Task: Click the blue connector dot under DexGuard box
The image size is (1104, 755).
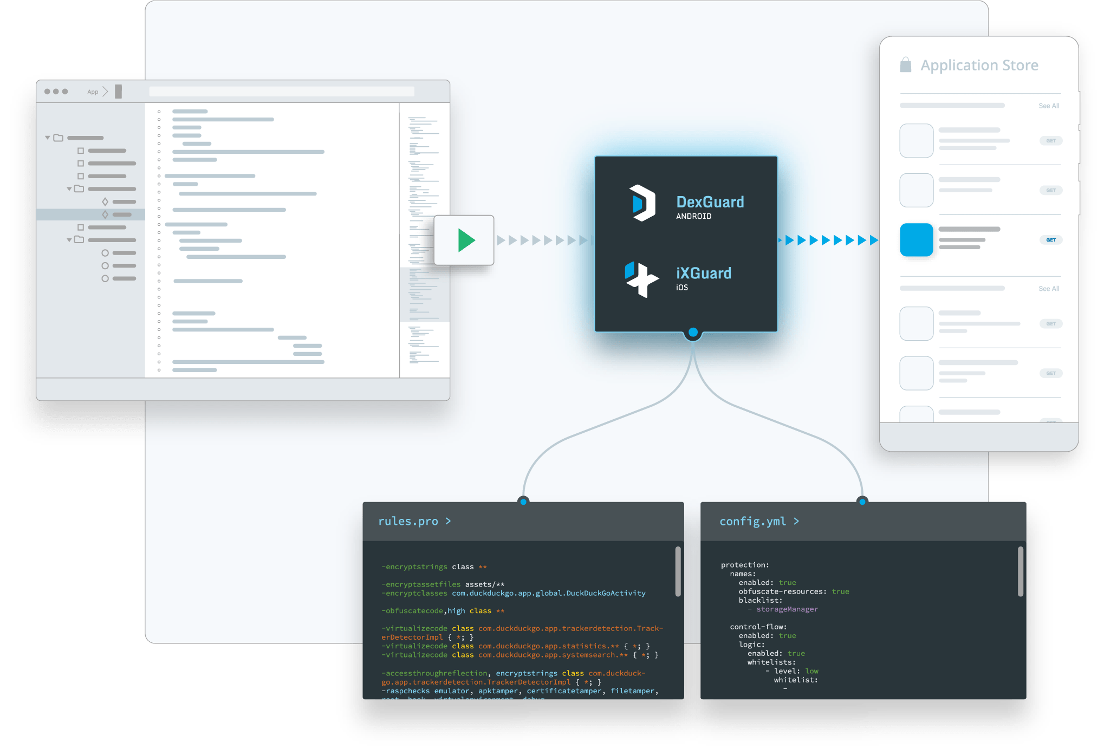Action: [x=693, y=332]
